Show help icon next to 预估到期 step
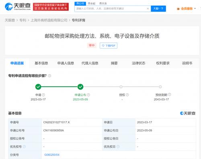 click(170, 94)
